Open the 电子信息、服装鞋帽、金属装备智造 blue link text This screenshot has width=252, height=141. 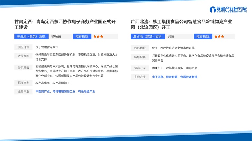[174, 77]
